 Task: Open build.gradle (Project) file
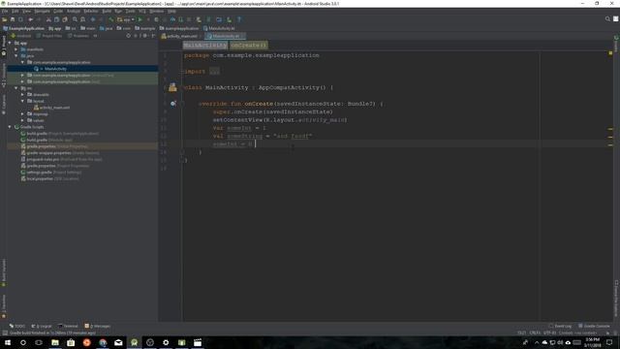(59, 134)
